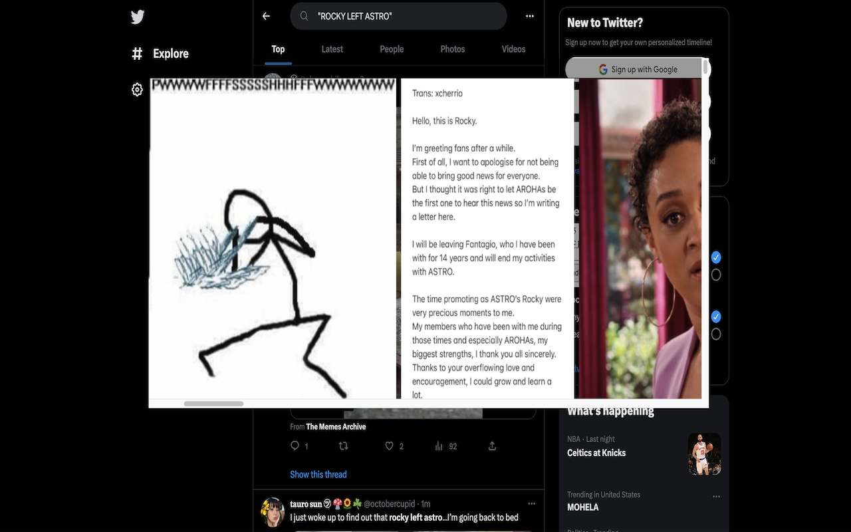Image resolution: width=851 pixels, height=532 pixels.
Task: Click the translated Rocky letter image
Action: (x=487, y=239)
